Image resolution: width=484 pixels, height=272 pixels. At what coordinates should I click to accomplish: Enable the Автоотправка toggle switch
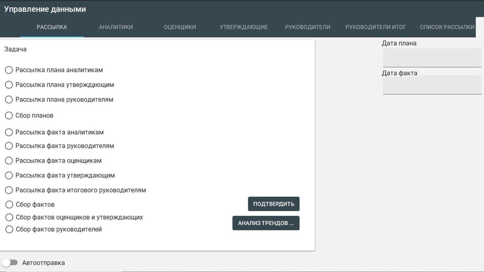tap(10, 262)
